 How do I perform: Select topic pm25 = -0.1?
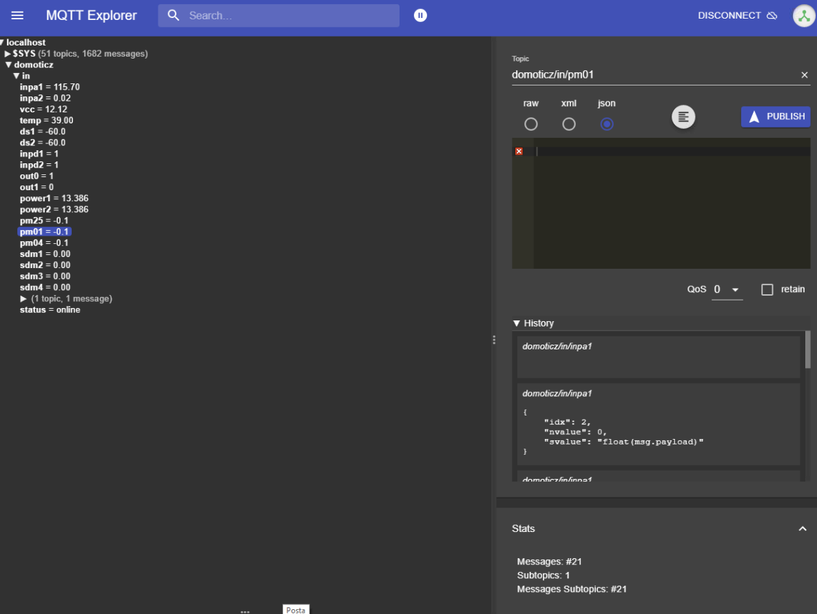coord(44,221)
